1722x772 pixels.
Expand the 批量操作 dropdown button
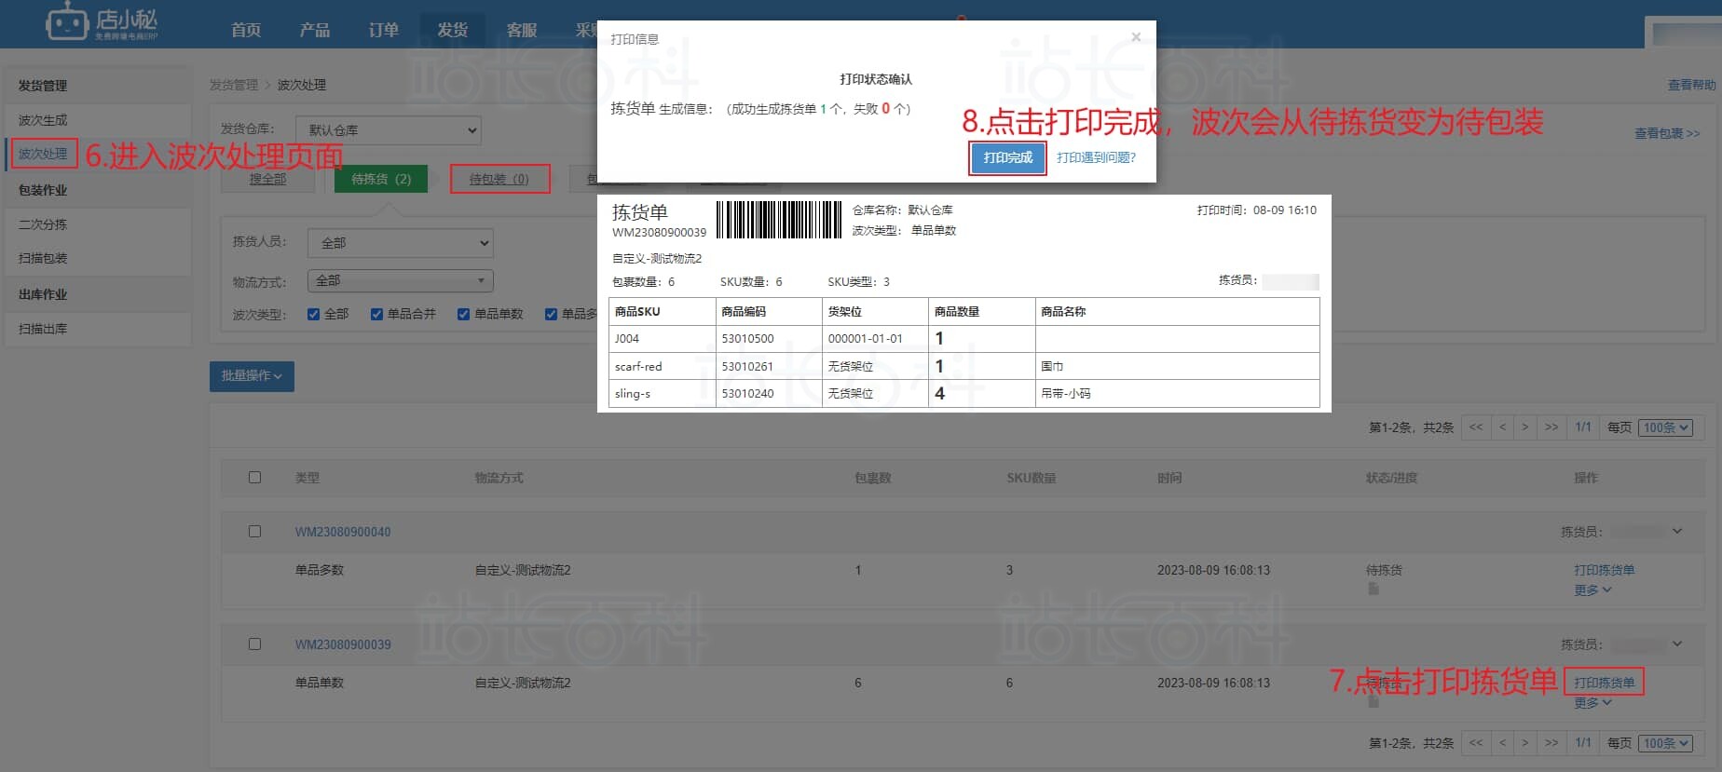[252, 376]
